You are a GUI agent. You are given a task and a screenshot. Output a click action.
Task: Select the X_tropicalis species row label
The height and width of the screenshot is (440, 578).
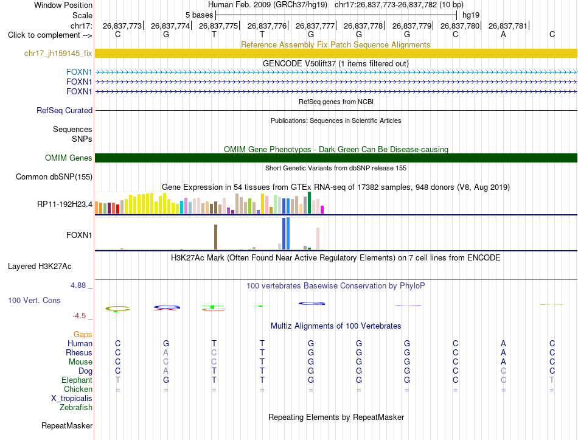(x=72, y=399)
